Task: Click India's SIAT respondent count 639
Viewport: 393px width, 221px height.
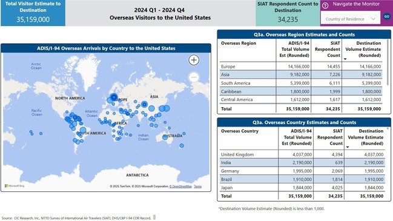Action: click(x=339, y=163)
